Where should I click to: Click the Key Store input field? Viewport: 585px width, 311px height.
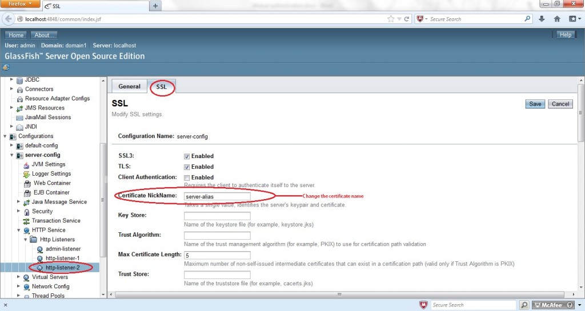pos(217,216)
